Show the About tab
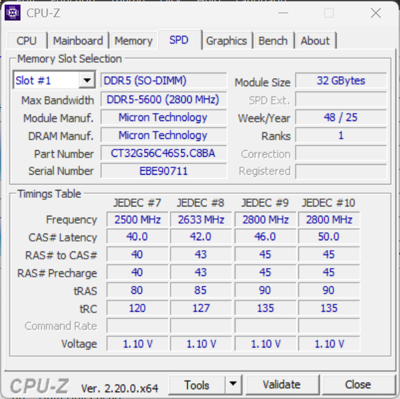400x399 pixels. pos(315,40)
